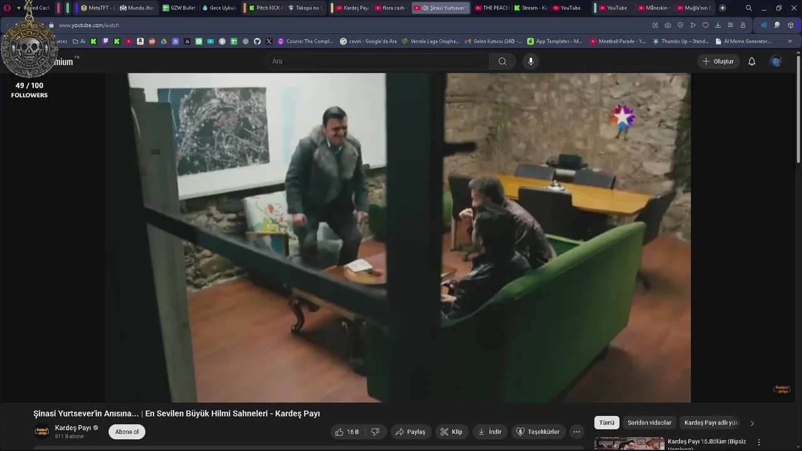Open a new browser tab
The width and height of the screenshot is (802, 451).
(x=722, y=8)
